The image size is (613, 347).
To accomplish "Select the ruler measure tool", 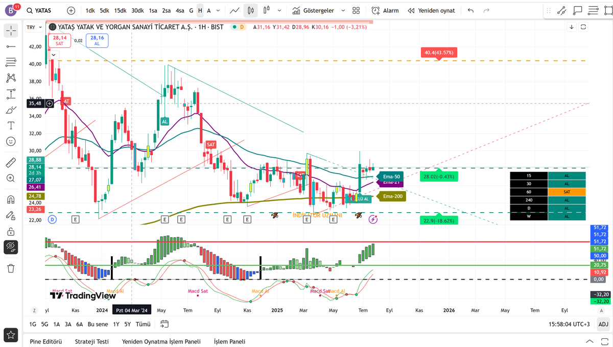I will click(11, 163).
